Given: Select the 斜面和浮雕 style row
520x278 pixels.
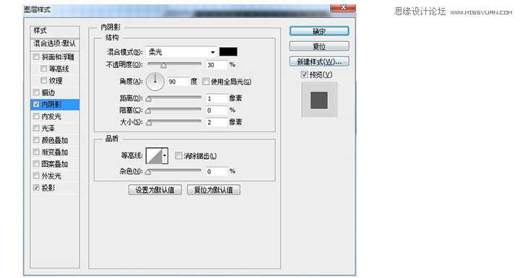Looking at the screenshot, I should point(55,57).
